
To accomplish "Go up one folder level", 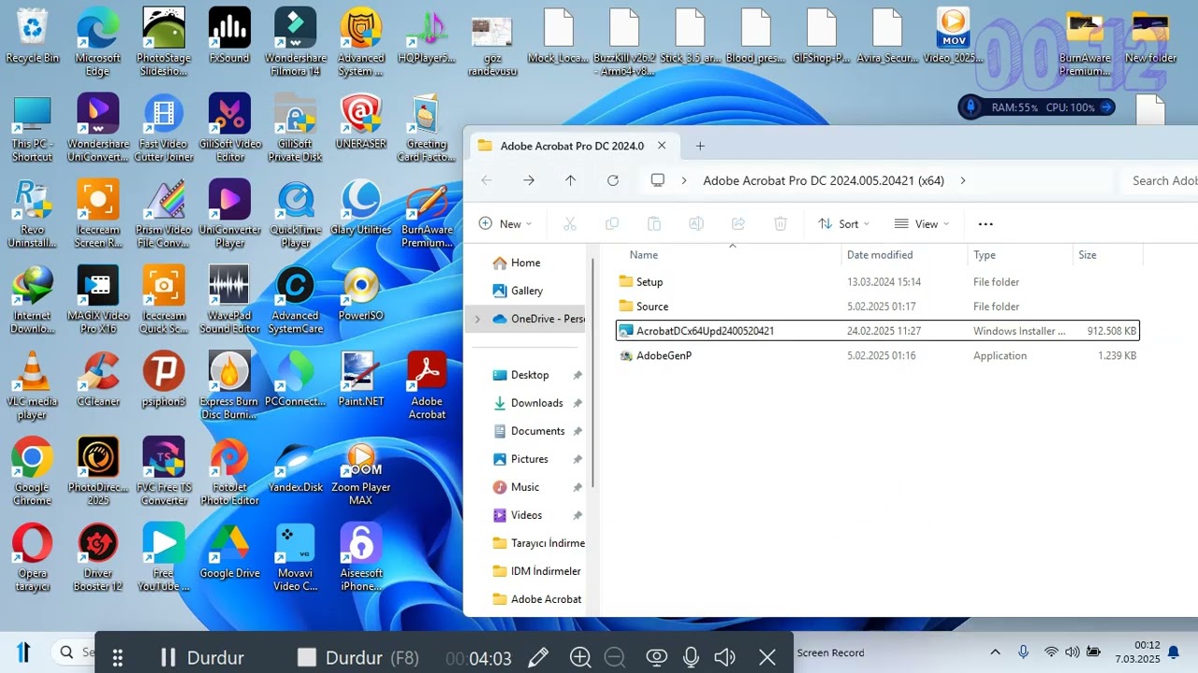I will tap(570, 180).
